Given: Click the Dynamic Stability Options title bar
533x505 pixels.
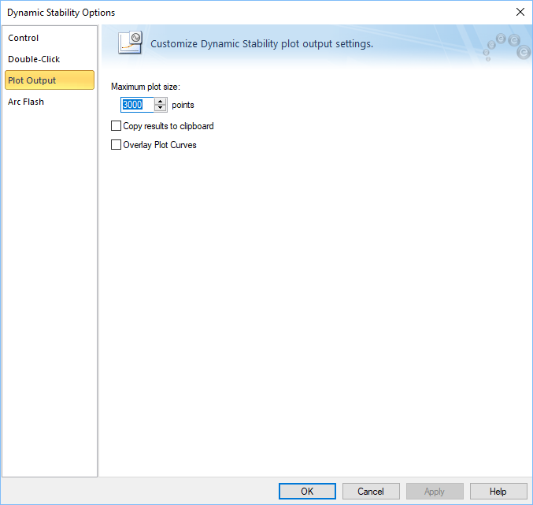Looking at the screenshot, I should click(x=236, y=12).
